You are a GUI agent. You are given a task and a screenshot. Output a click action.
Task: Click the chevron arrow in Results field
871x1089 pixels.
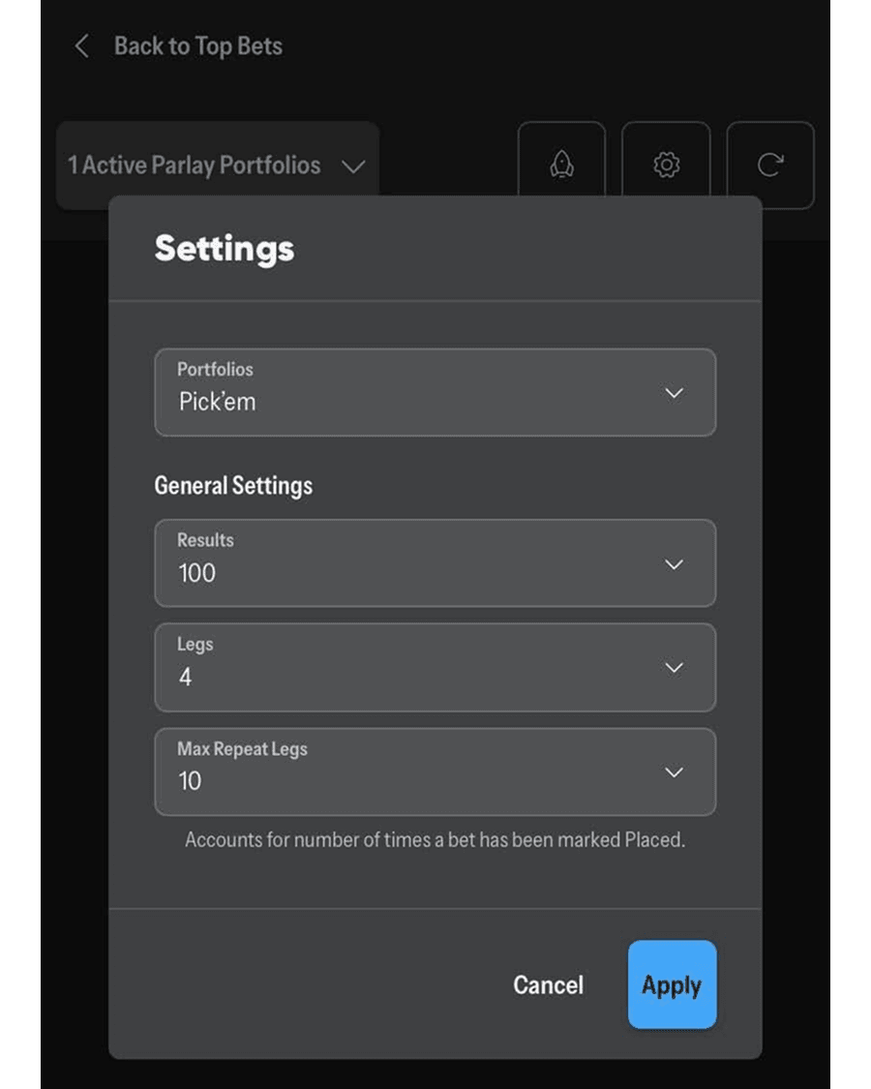coord(675,564)
